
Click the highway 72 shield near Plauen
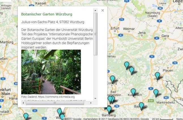[175, 63]
